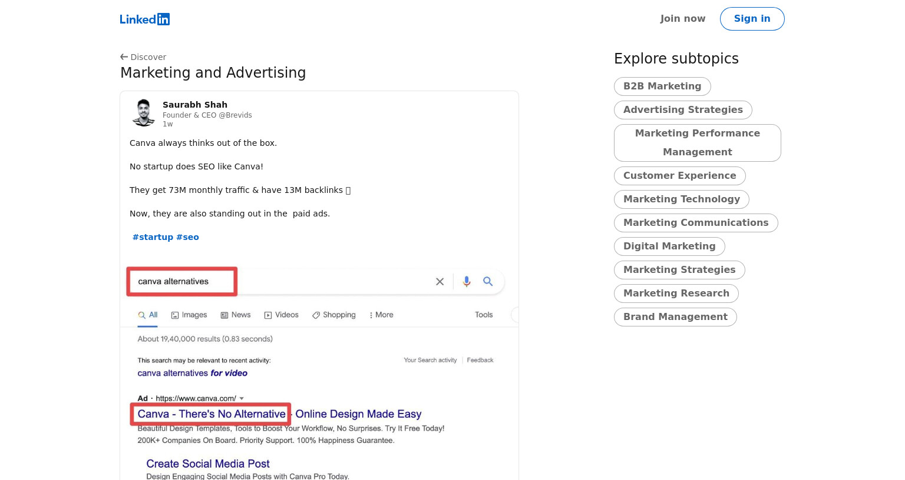The image size is (905, 480).
Task: Click the microphone voice search icon
Action: pyautogui.click(x=467, y=282)
